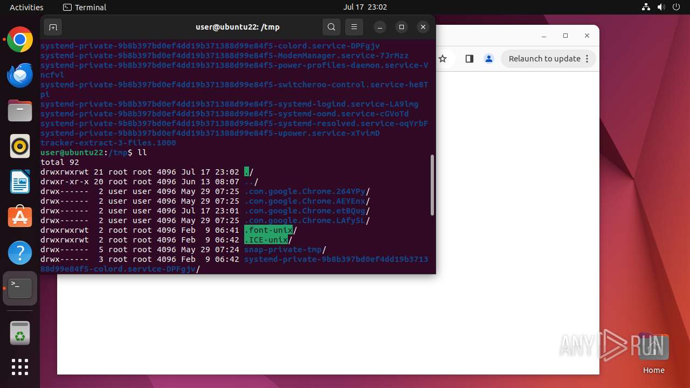
Task: Click the tracker-extract-3-files.1000 line
Action: 108,143
